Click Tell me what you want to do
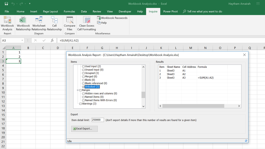The image size is (265, 149). coord(202,11)
